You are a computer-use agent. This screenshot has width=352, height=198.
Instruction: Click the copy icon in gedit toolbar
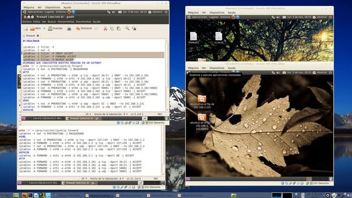click(112, 29)
